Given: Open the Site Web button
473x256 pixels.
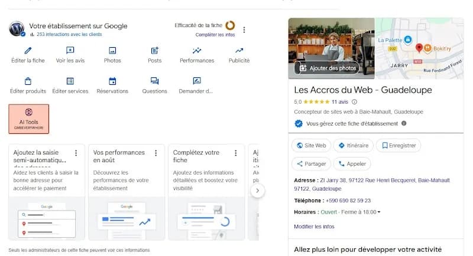Looking at the screenshot, I should point(312,146).
